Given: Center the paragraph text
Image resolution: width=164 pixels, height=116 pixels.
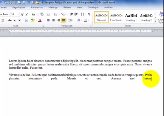Looking at the screenshot, I should point(53,20).
